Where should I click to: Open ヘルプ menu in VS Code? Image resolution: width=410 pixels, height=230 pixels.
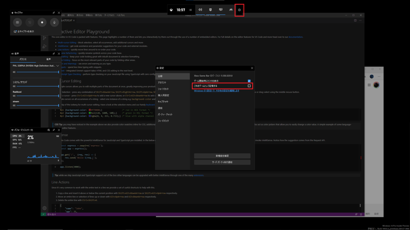coord(121,15)
